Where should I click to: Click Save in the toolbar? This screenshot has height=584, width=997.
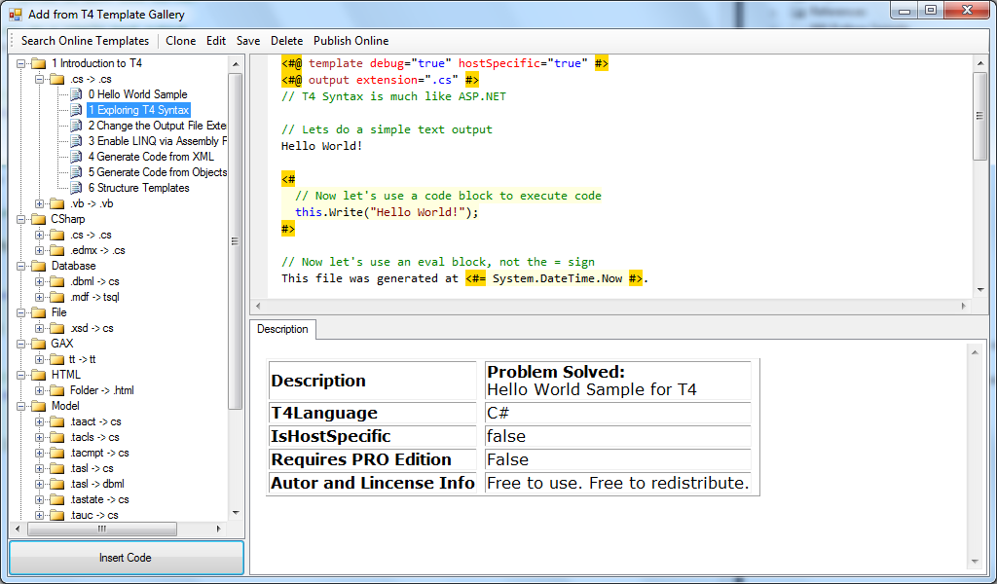[x=248, y=41]
